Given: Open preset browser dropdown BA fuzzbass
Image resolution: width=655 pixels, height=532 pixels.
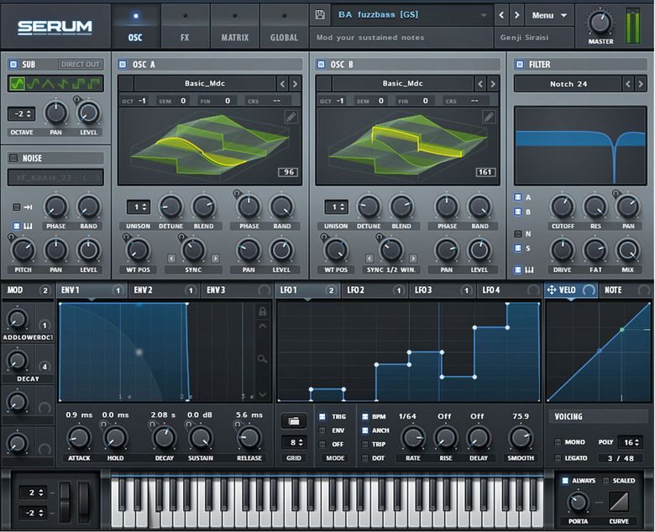Looking at the screenshot, I should point(412,15).
